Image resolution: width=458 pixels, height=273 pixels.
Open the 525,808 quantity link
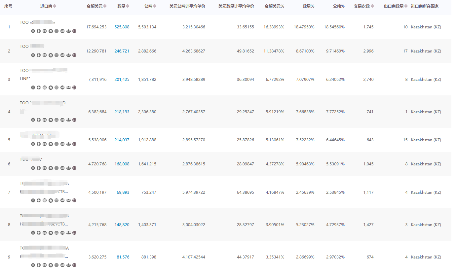coord(122,27)
